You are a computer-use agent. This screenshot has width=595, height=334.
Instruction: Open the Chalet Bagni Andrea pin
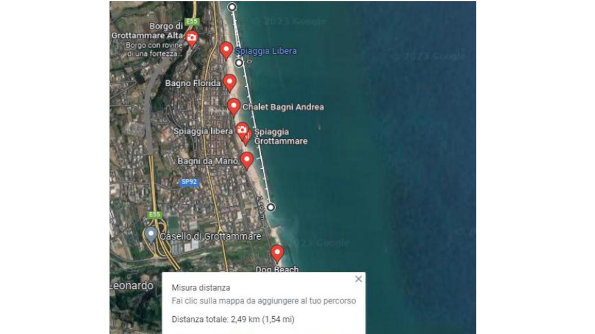[234, 107]
